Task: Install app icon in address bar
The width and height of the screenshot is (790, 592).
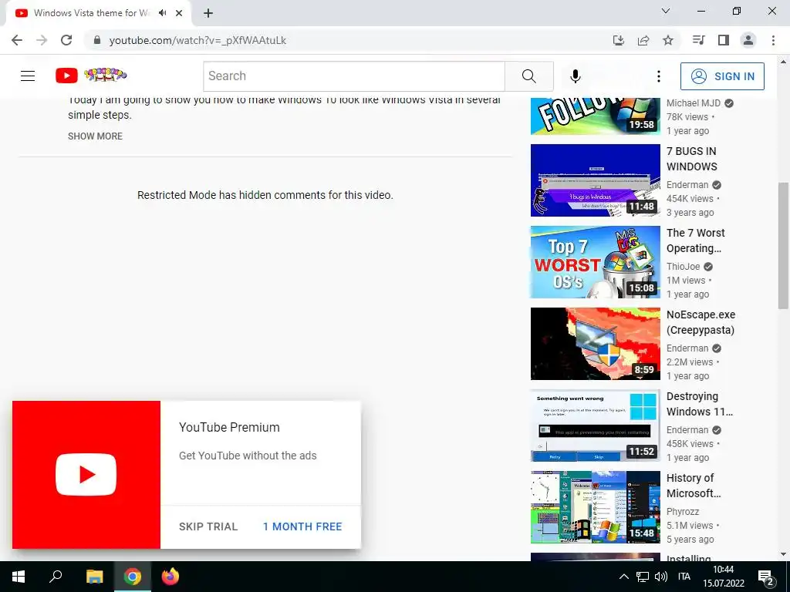Action: click(x=618, y=40)
